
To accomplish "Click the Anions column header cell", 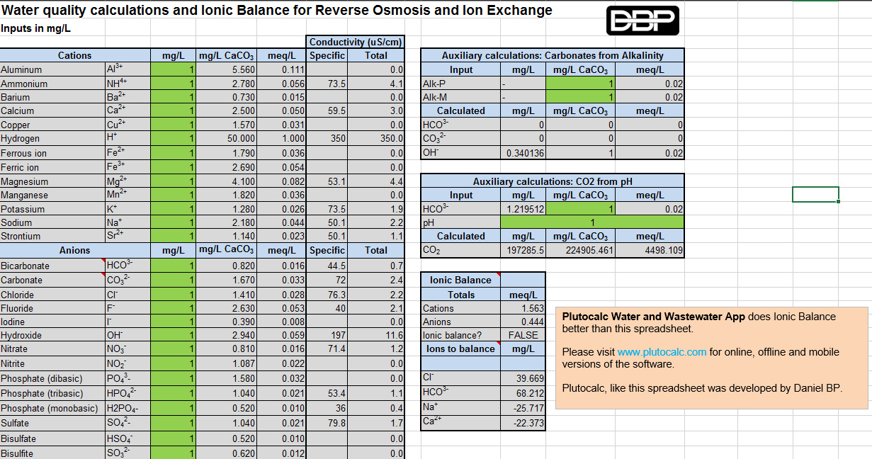I will click(x=75, y=250).
